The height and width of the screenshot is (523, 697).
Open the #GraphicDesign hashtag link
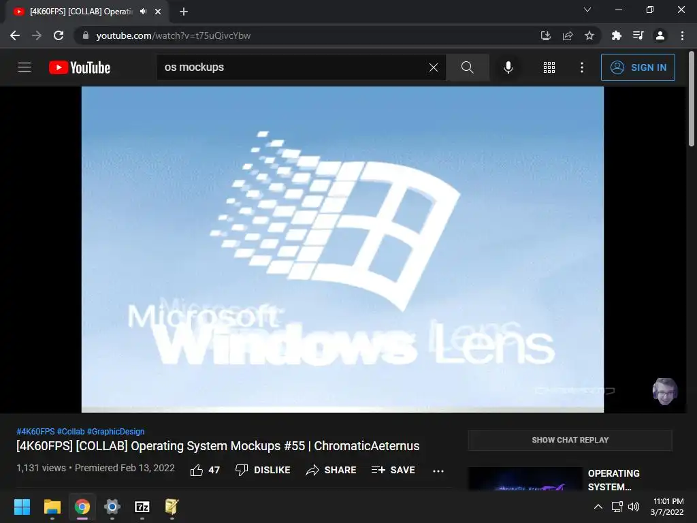click(116, 431)
